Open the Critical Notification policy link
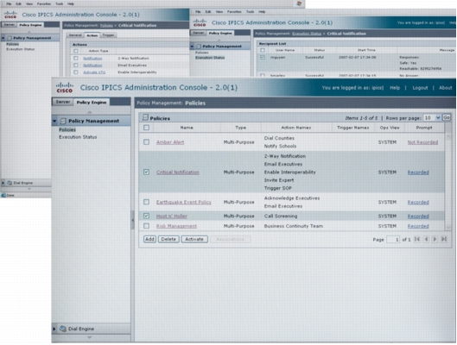457x345 pixels. click(x=177, y=172)
